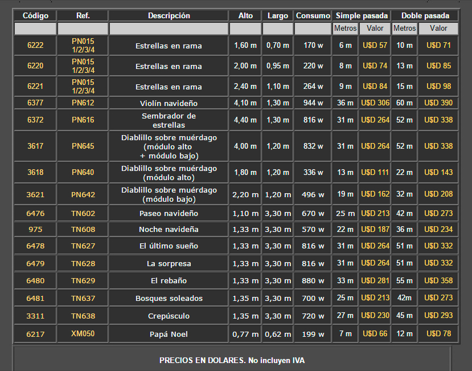Select reference PN640
This screenshot has width=472, height=371.
point(83,173)
